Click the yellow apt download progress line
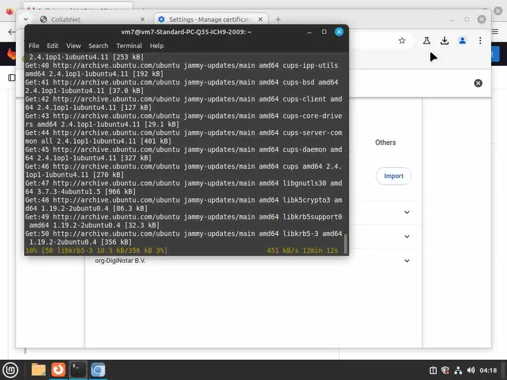Screen dimensions: 507x380 (182, 250)
